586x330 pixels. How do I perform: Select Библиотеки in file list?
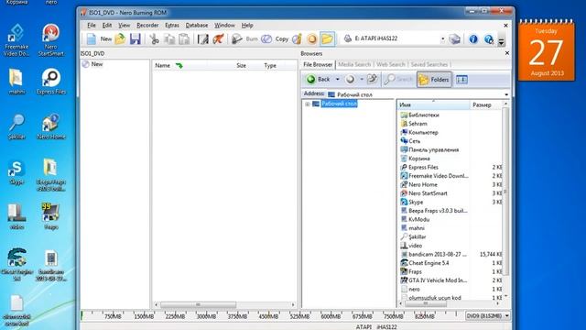click(419, 115)
